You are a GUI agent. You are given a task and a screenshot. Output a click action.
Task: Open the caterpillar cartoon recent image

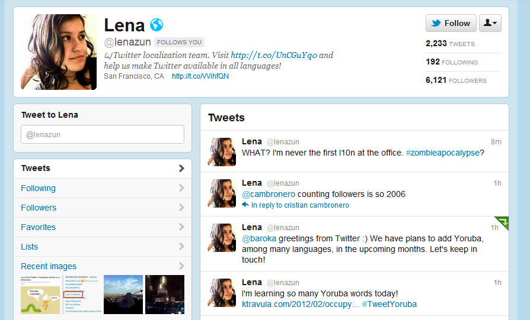[x=40, y=295]
